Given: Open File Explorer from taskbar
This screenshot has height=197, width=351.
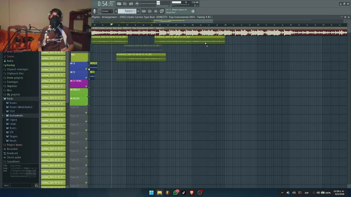Looking at the screenshot, I should 159,193.
